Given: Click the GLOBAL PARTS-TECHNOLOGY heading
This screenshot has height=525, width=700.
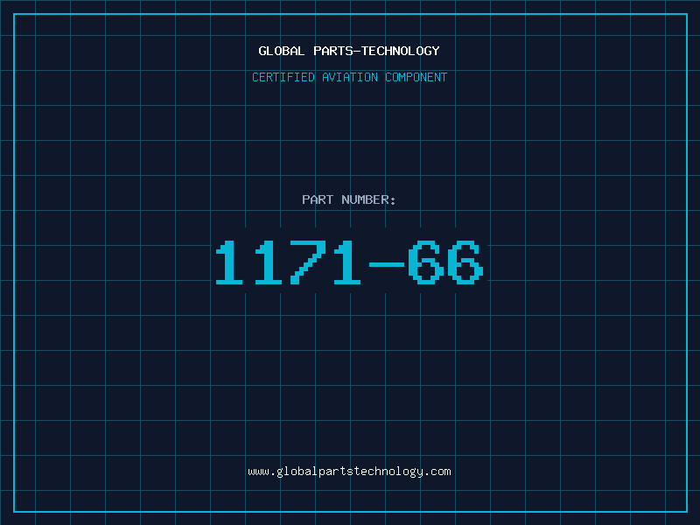Looking at the screenshot, I should 349,51.
